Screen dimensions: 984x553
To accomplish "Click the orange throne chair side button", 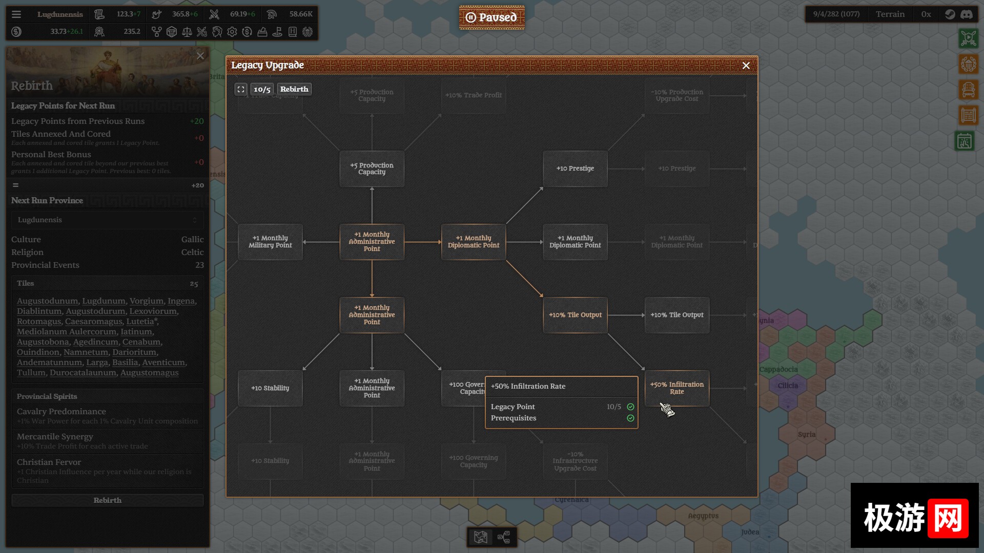I will (x=968, y=90).
